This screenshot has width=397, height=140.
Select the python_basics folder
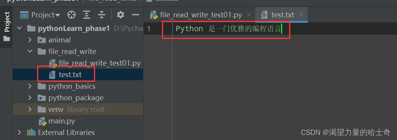(72, 86)
